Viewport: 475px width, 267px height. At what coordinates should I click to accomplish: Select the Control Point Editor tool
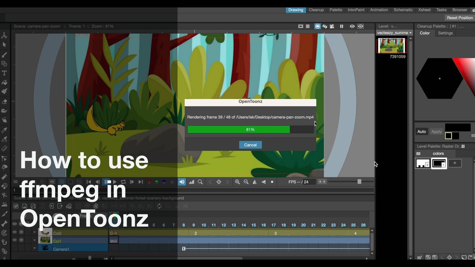[4, 158]
